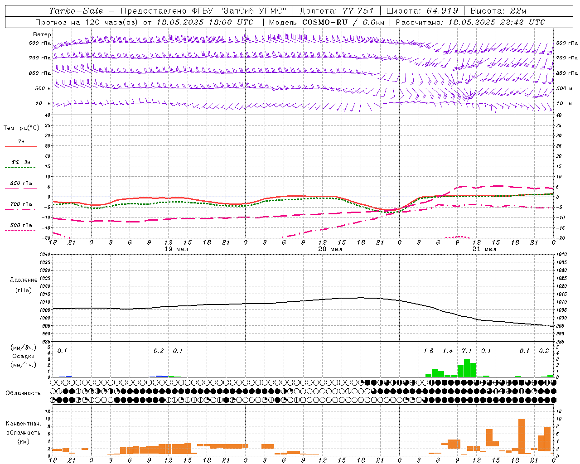
Task: Click the station name "Tarko-Sale" in header
Action: pyautogui.click(x=76, y=11)
